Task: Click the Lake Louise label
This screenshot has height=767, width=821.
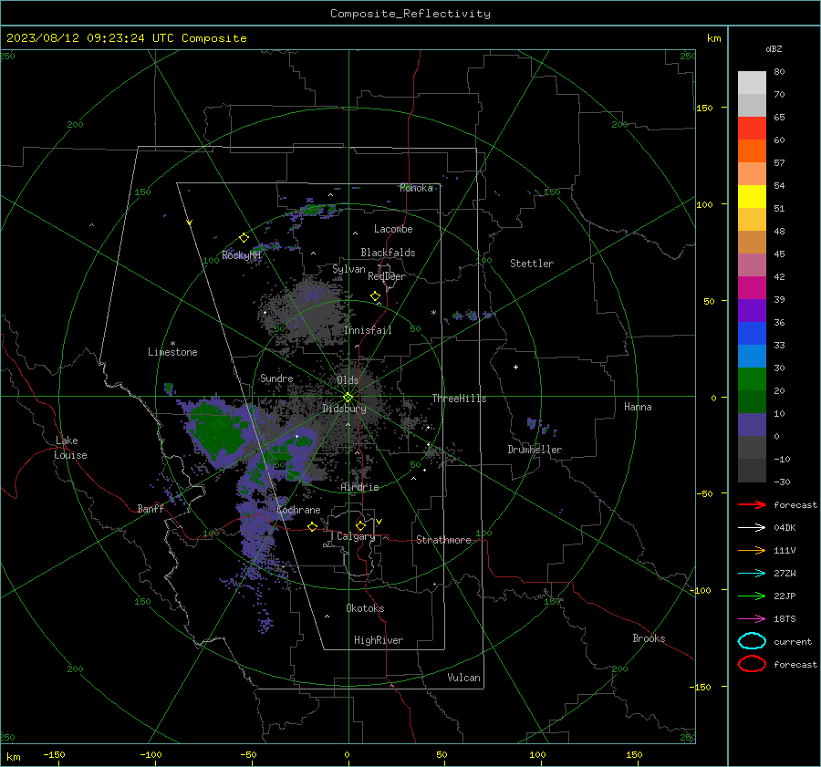Action: pos(70,448)
